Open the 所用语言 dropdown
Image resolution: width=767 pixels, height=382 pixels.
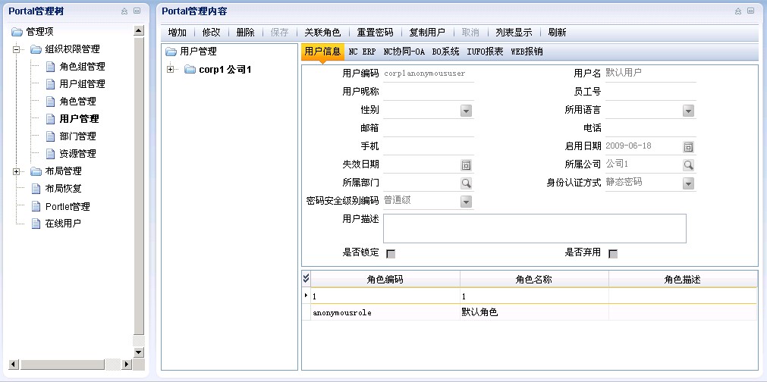[688, 111]
